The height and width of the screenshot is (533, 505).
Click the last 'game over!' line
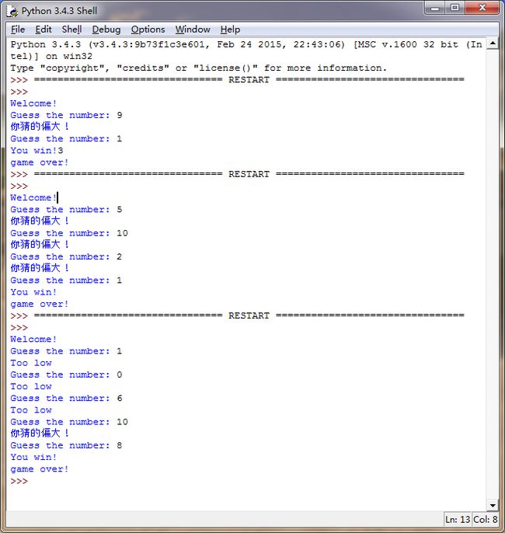[x=40, y=469]
